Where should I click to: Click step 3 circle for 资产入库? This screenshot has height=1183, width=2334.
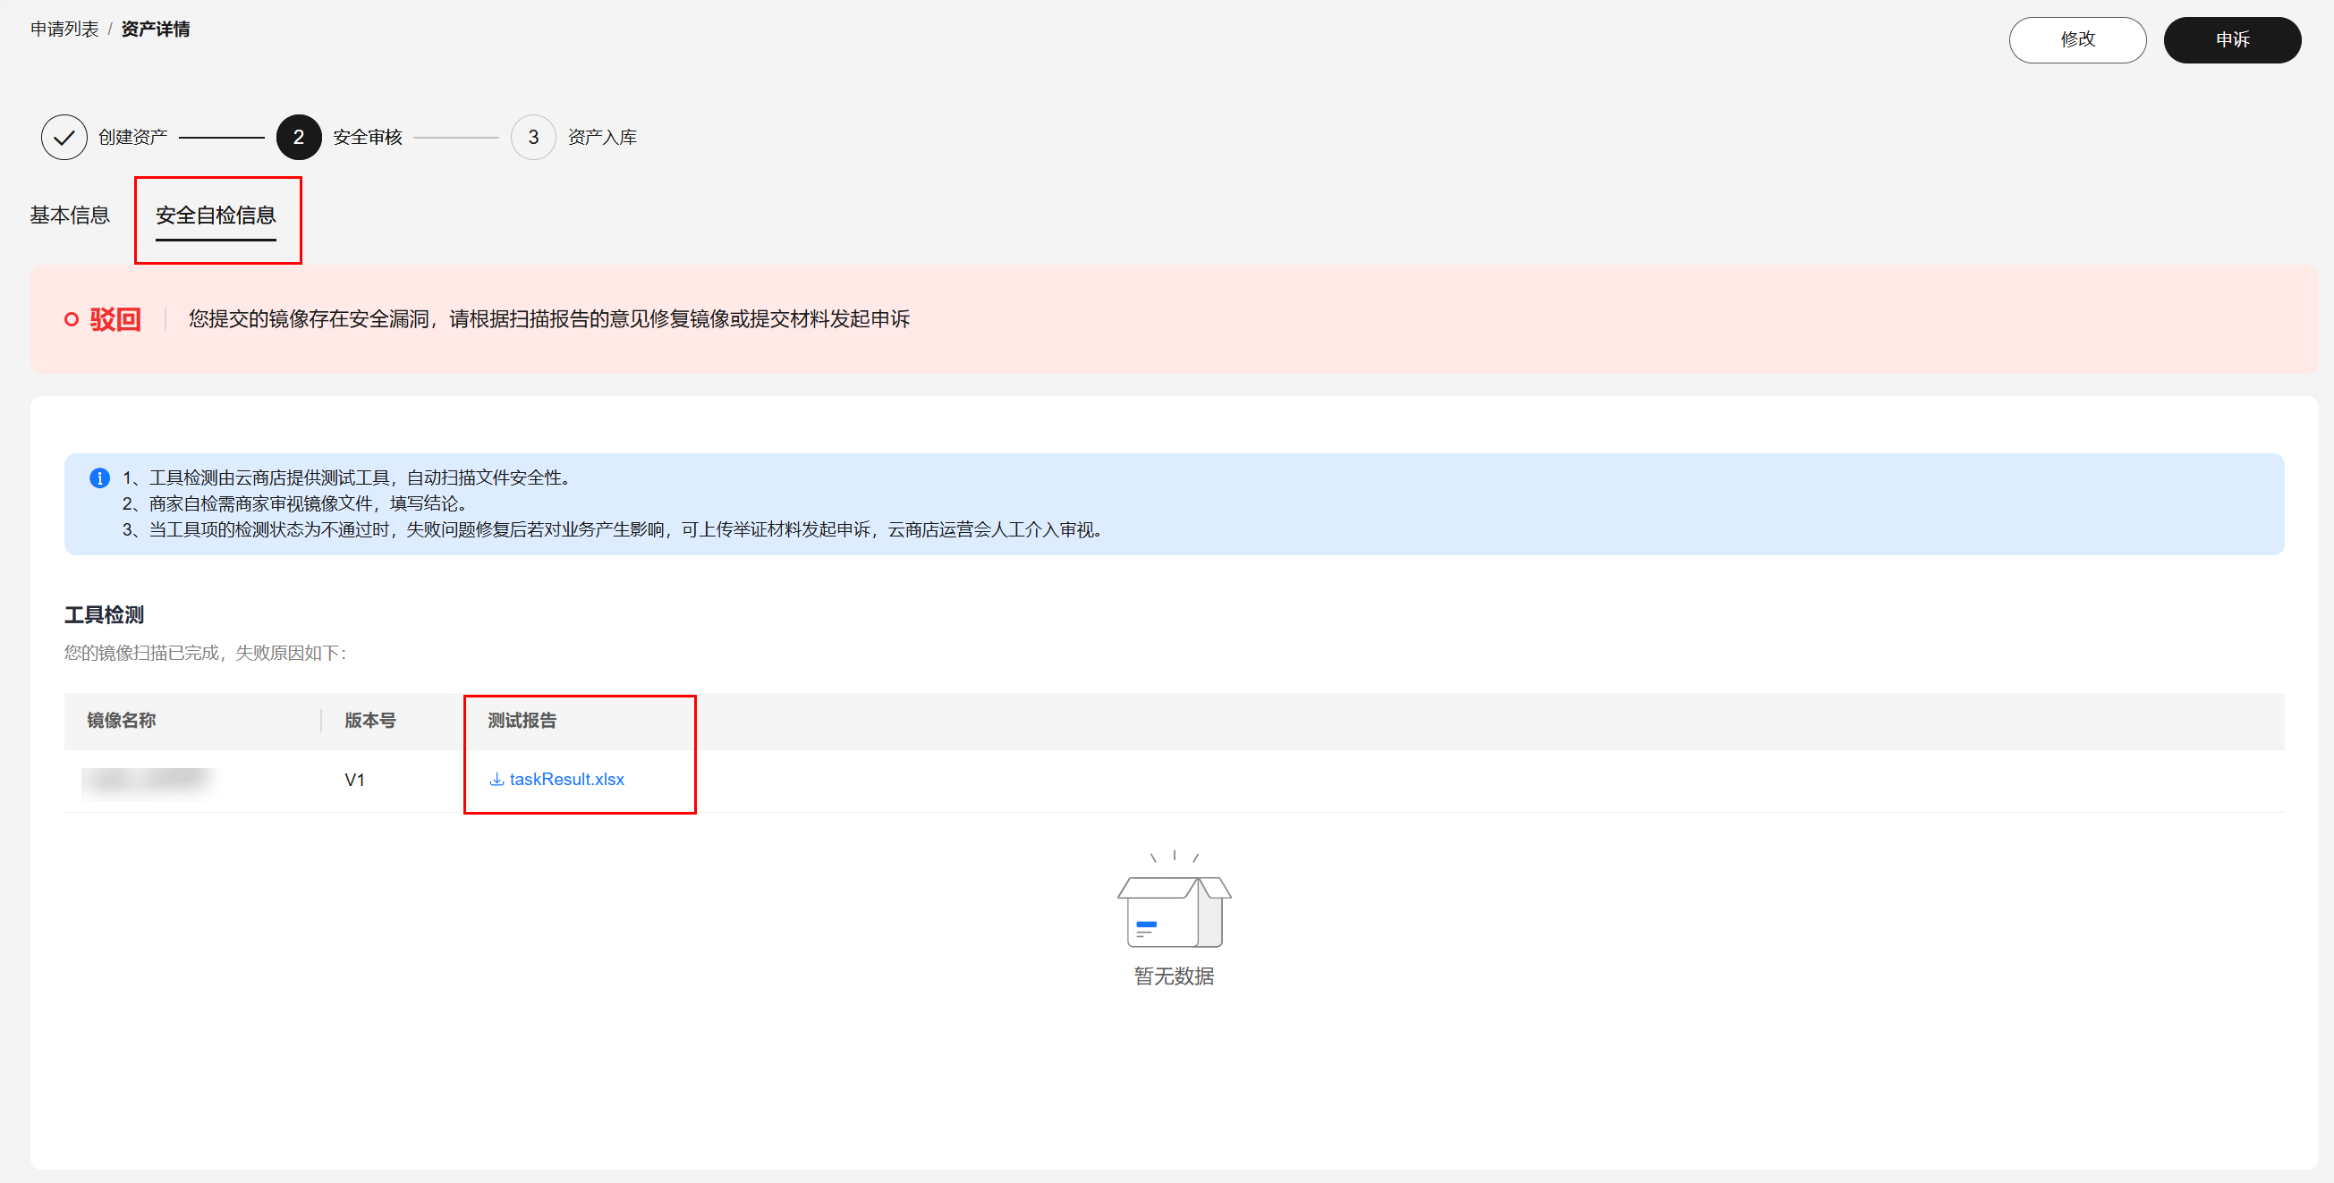point(533,137)
